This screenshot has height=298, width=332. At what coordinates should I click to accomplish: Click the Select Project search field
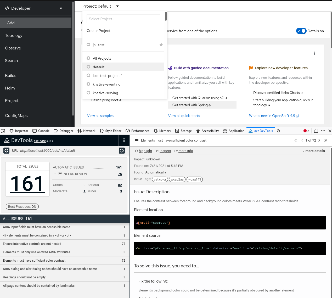tap(123, 19)
